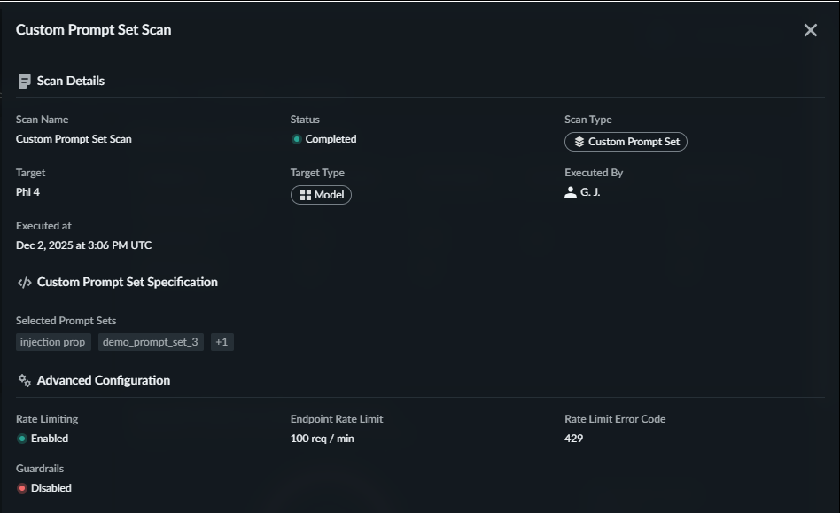This screenshot has height=513, width=840.
Task: Click the Advanced Configuration gears icon
Action: click(25, 381)
